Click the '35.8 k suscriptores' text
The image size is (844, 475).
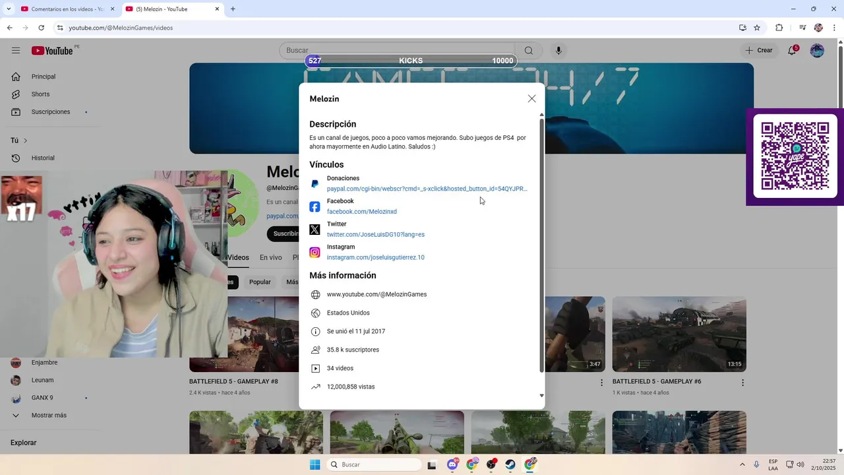coord(353,350)
